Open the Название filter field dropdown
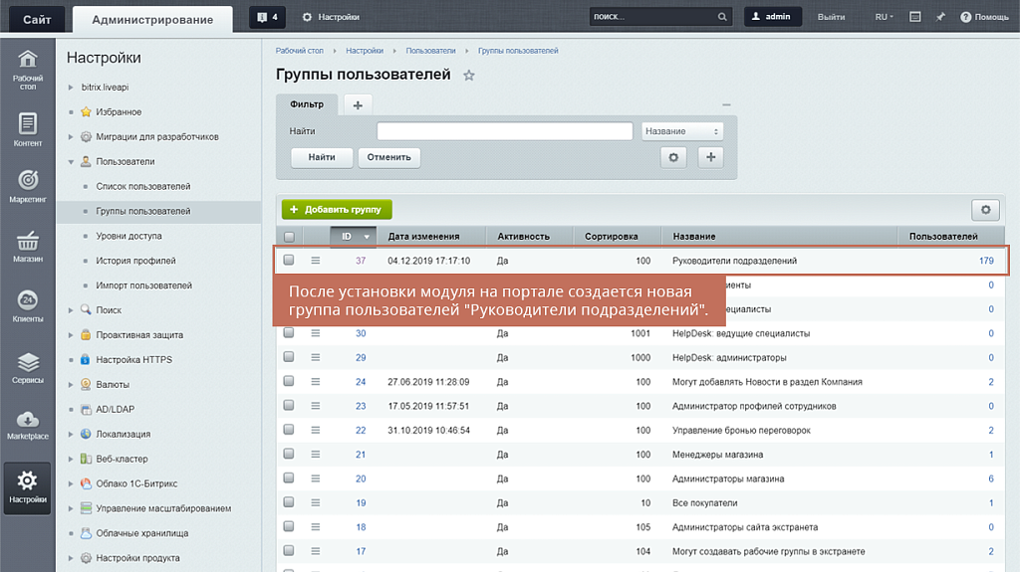1020x572 pixels. tap(681, 131)
